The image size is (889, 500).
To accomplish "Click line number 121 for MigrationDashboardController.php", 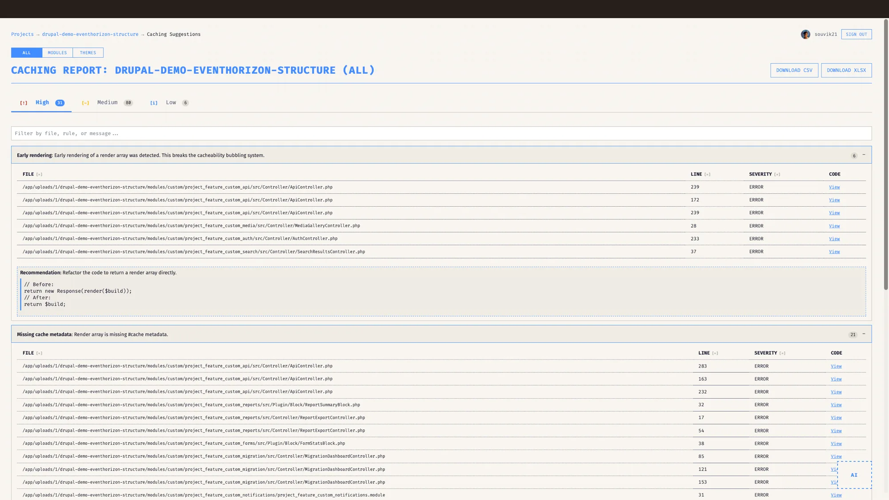I will (702, 469).
